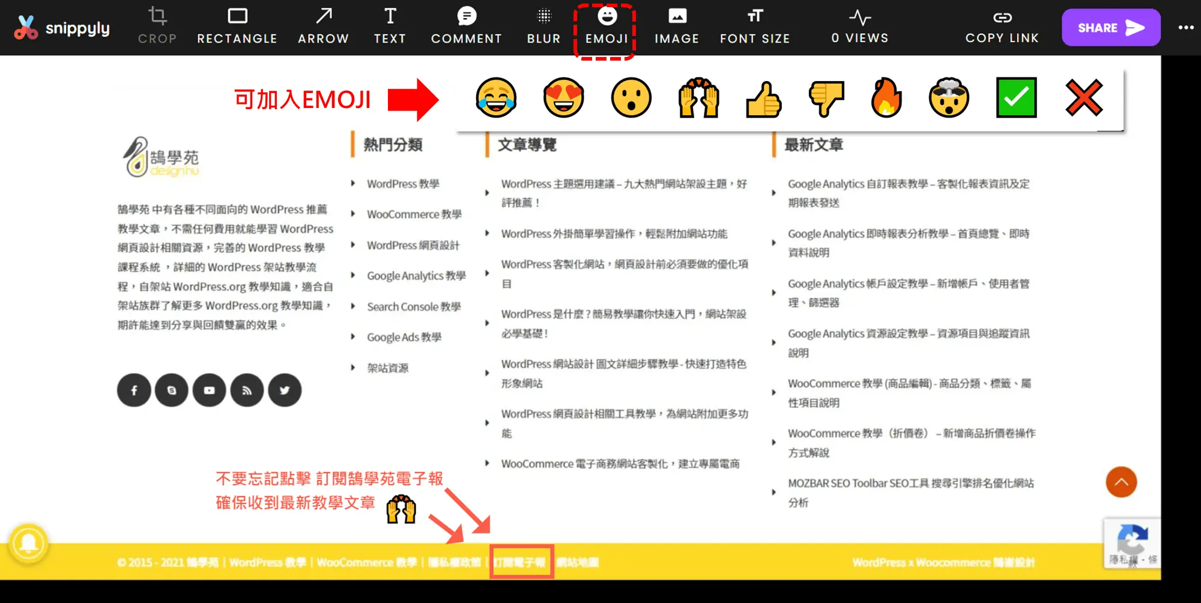Click the RSS feed icon
This screenshot has height=603, width=1201.
[247, 390]
